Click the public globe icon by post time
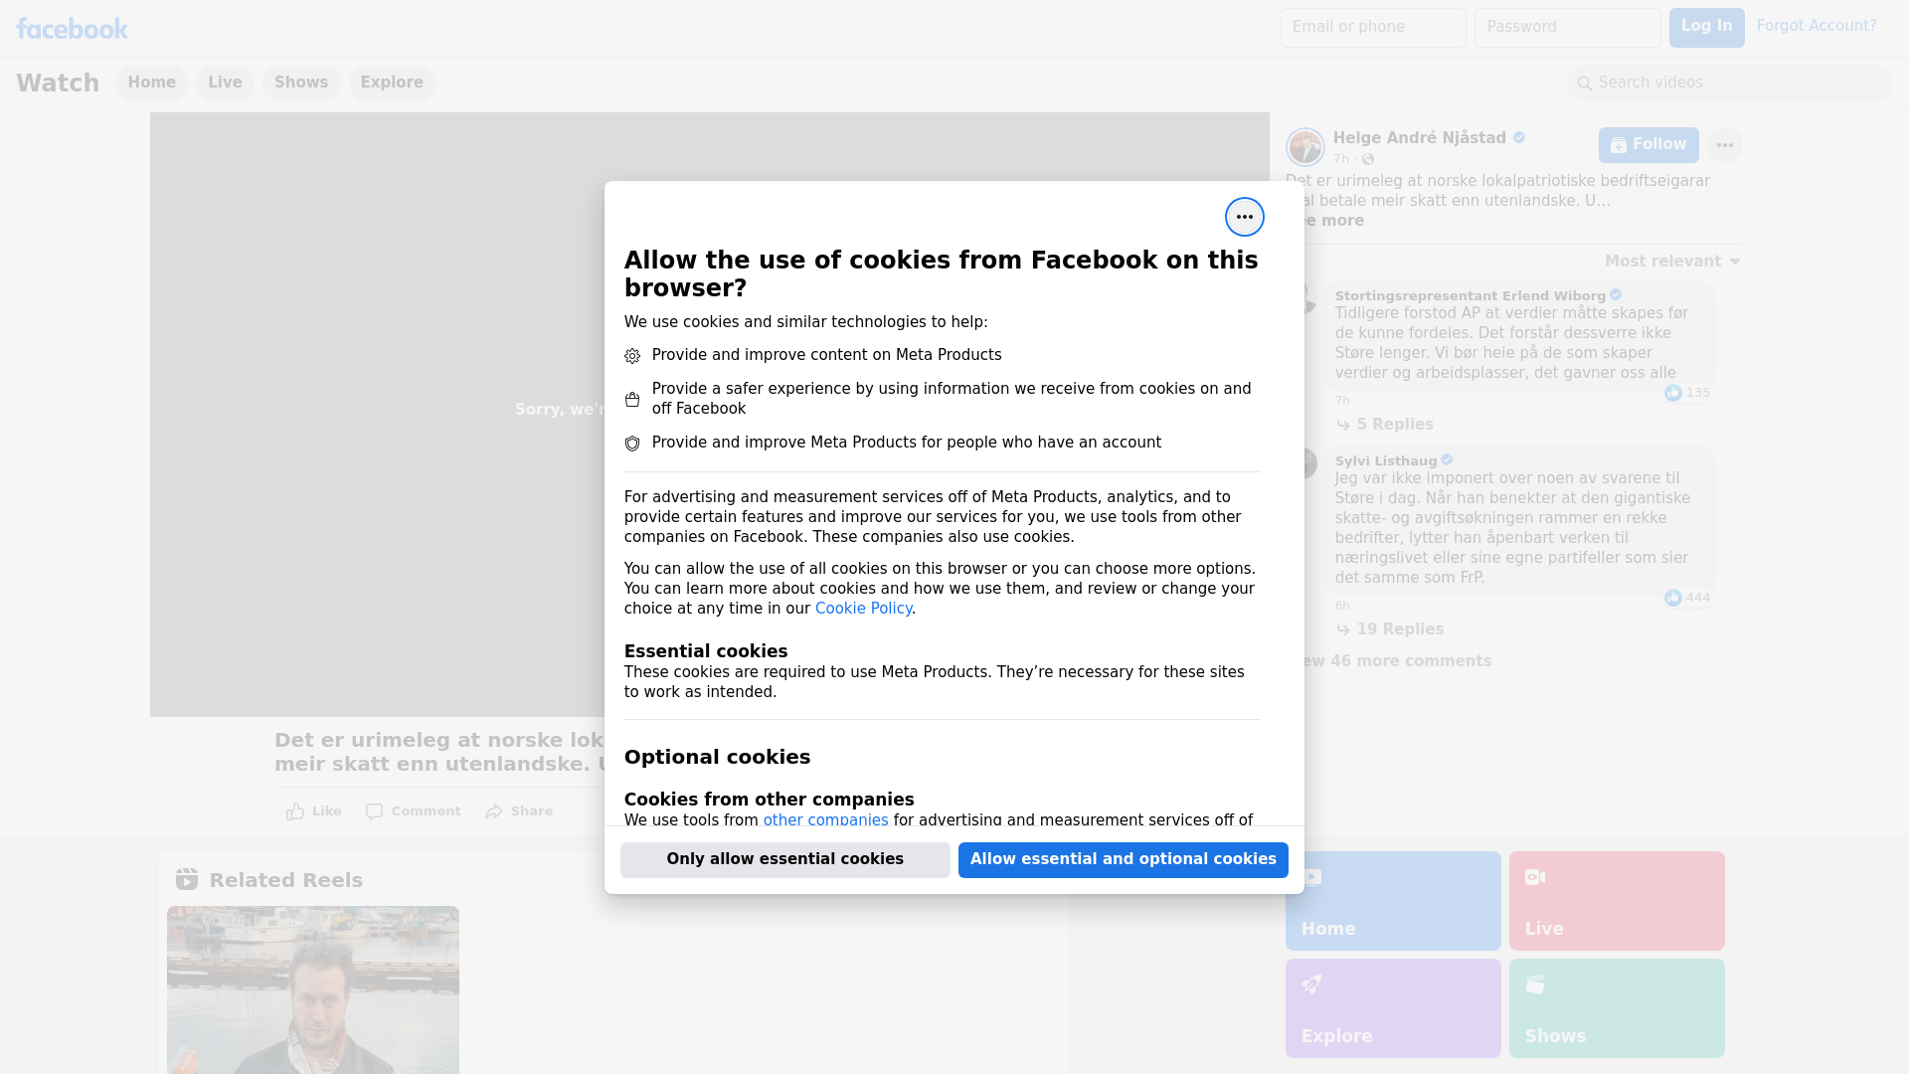Viewport: 1909px width, 1074px height. tap(1368, 159)
